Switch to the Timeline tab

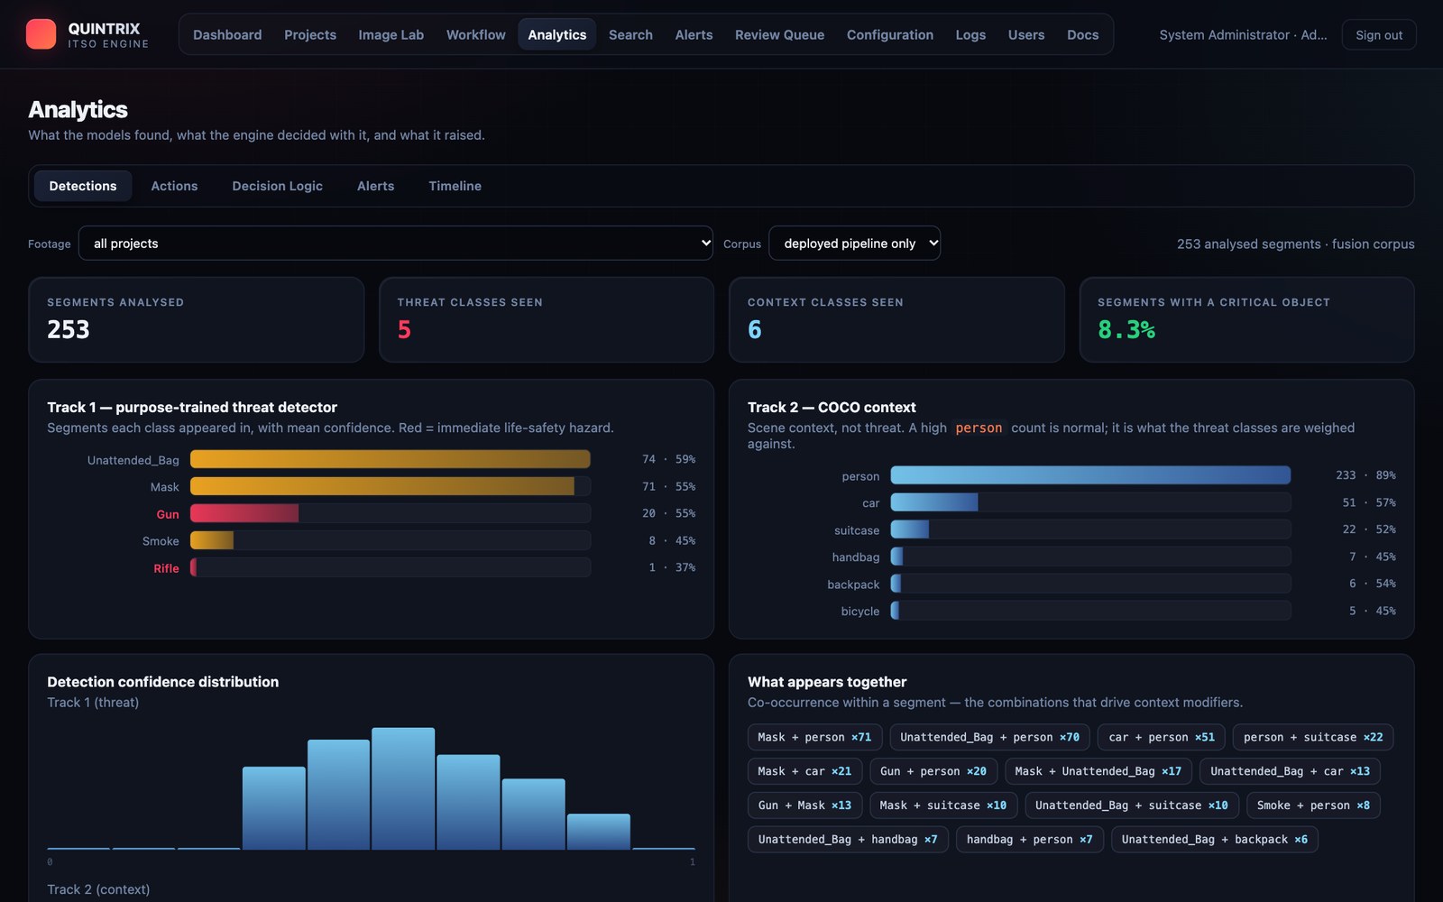pyautogui.click(x=455, y=186)
